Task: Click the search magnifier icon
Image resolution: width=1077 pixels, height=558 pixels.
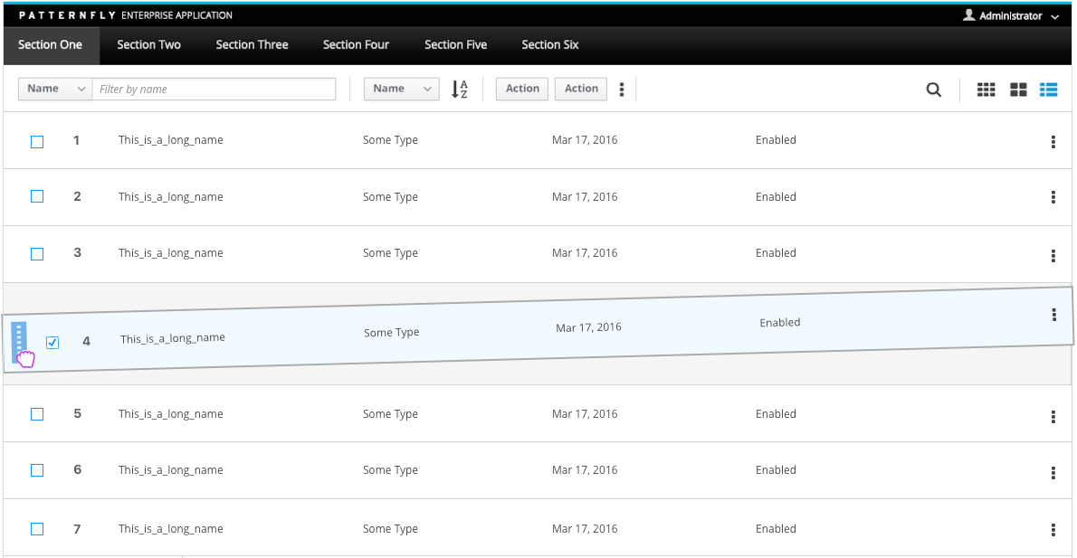Action: tap(933, 90)
